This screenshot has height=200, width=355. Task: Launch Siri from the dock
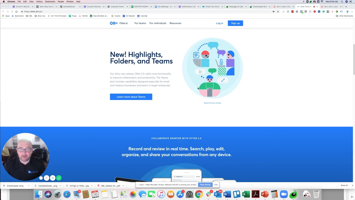[48, 194]
